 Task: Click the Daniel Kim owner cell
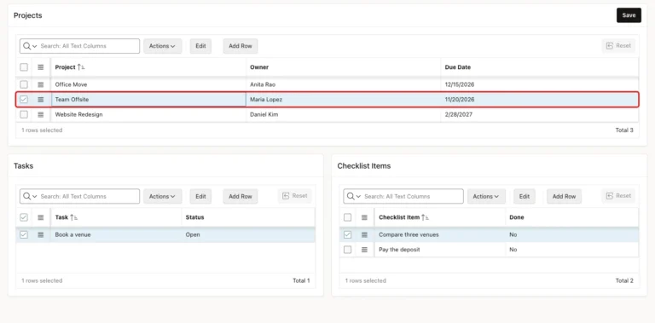pos(344,114)
